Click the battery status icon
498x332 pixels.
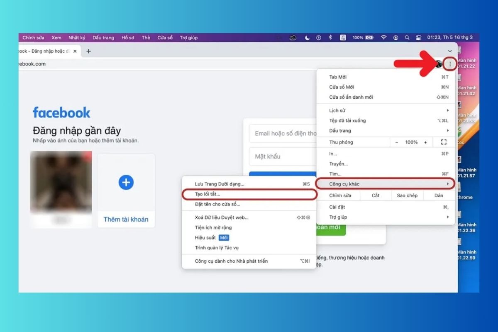tap(369, 37)
